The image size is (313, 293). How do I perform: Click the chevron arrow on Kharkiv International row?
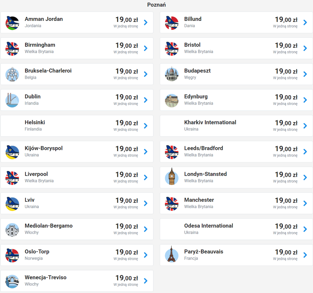pos(305,126)
